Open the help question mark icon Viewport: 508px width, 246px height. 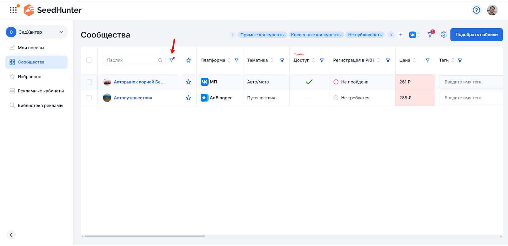point(476,10)
